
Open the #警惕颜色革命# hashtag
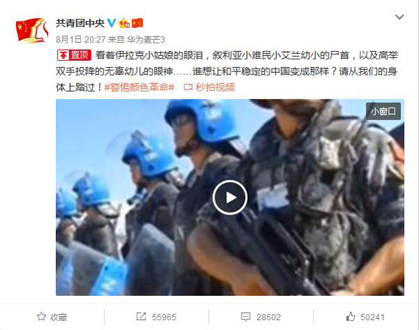[x=139, y=87]
